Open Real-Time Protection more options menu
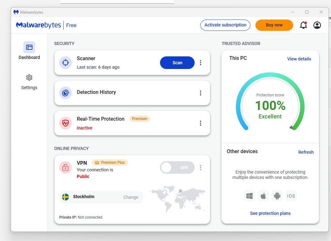331x241 pixels. [201, 123]
